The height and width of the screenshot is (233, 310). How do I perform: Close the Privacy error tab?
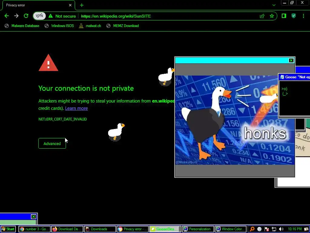(x=70, y=5)
